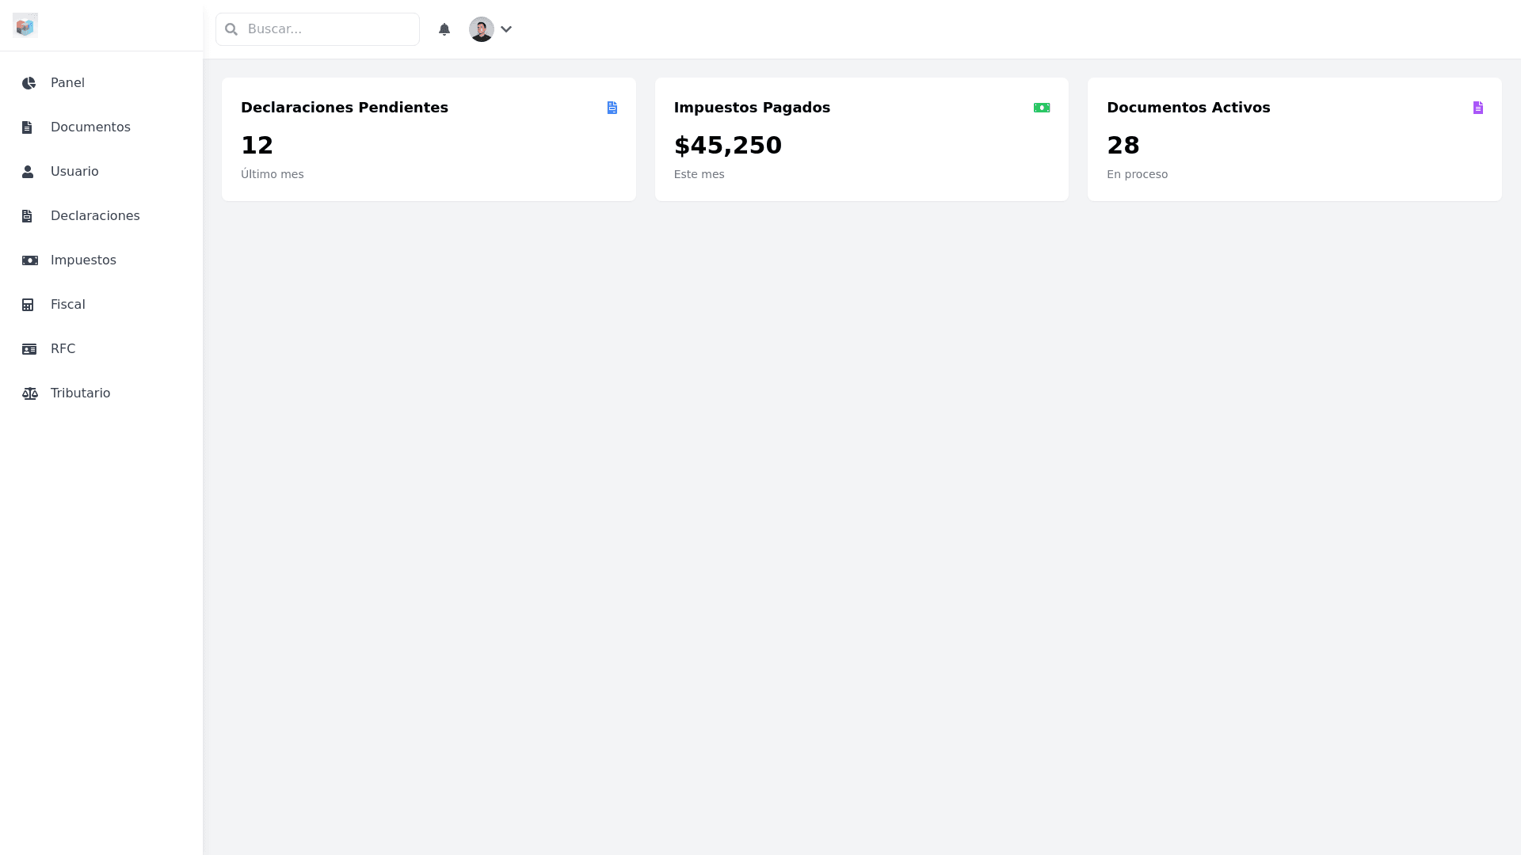This screenshot has width=1521, height=855.
Task: Click the magnifying glass search icon
Action: (231, 29)
